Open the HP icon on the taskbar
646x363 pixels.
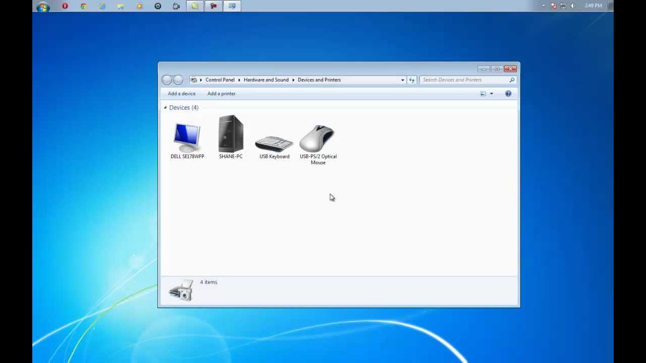(158, 6)
